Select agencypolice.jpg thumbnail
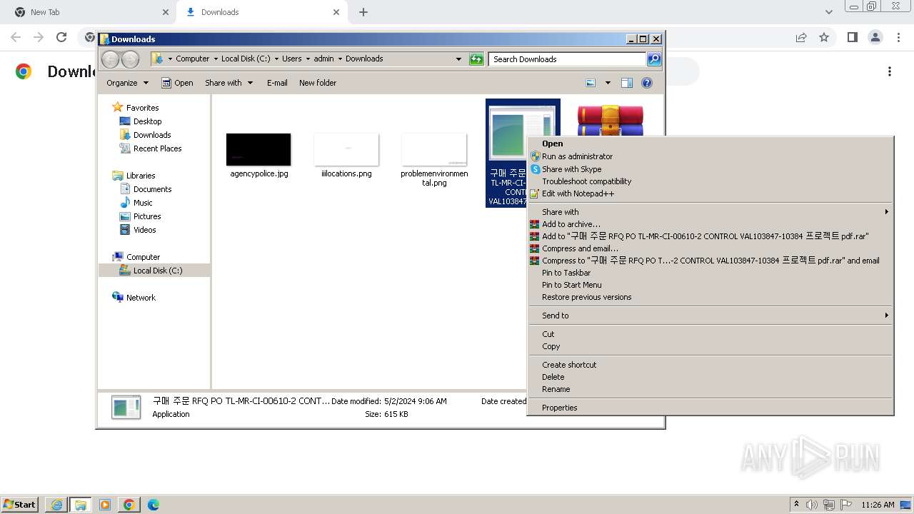This screenshot has height=514, width=914. 258,149
